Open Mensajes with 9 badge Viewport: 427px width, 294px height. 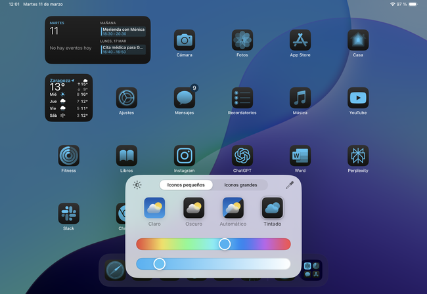coord(185,98)
